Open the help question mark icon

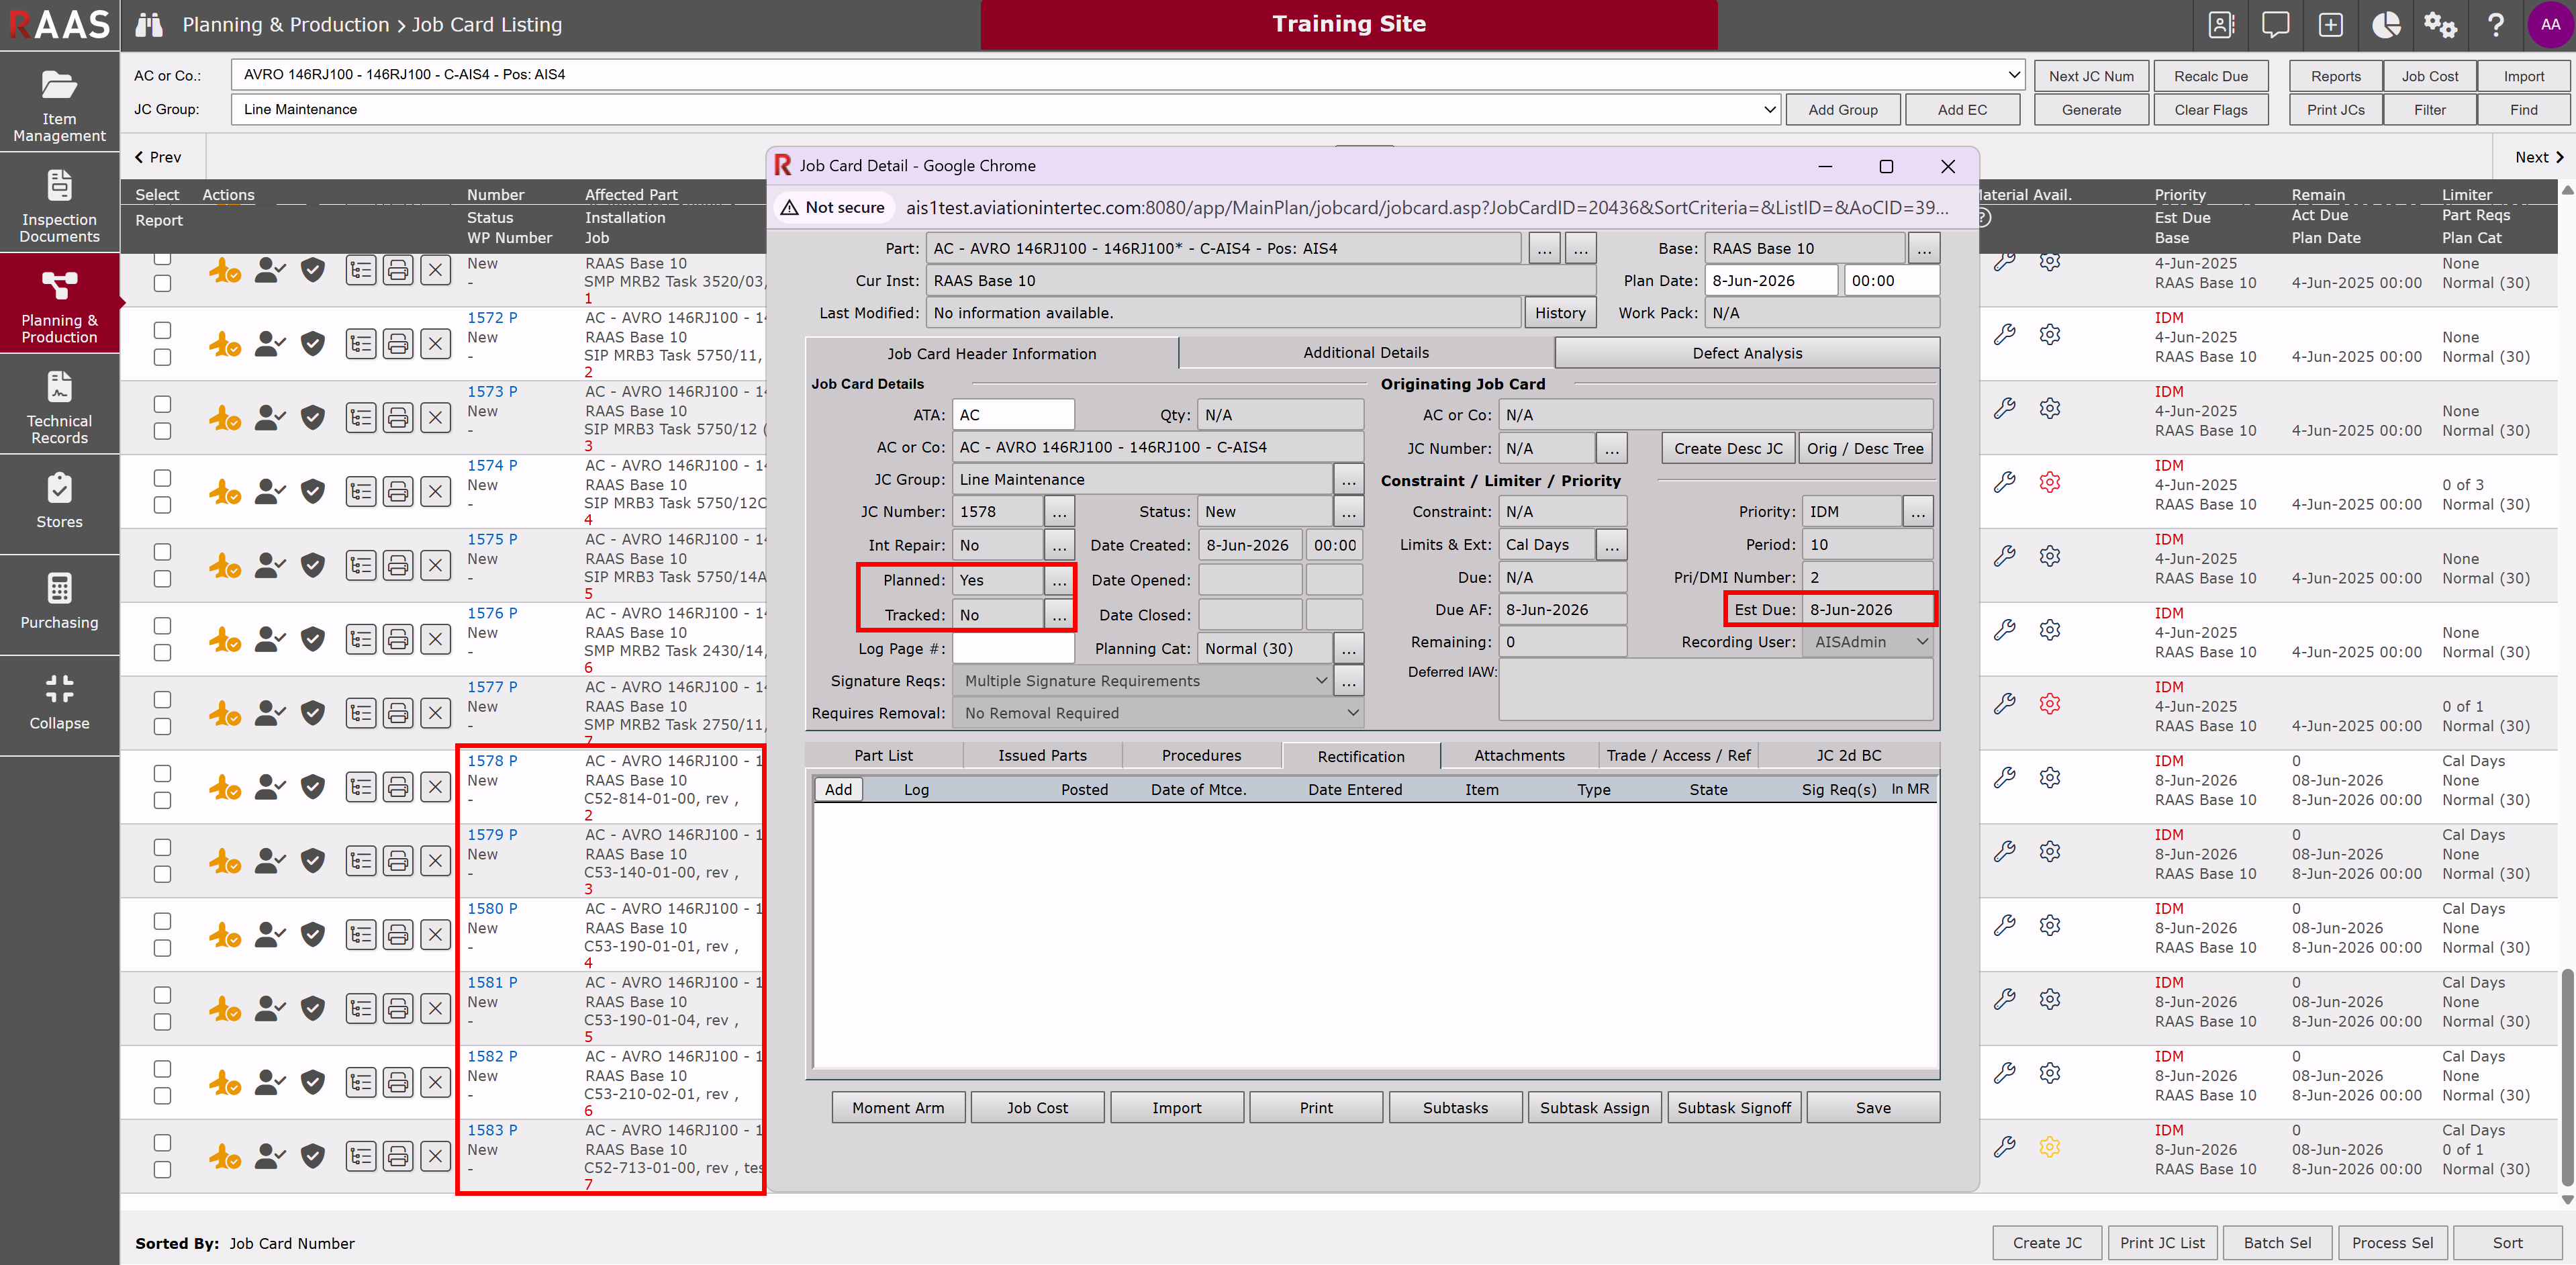[2495, 25]
